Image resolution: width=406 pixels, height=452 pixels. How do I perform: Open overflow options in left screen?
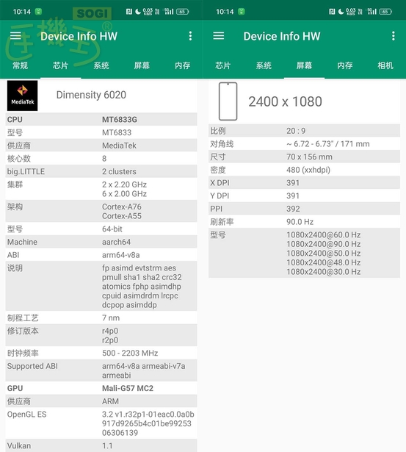pos(190,36)
